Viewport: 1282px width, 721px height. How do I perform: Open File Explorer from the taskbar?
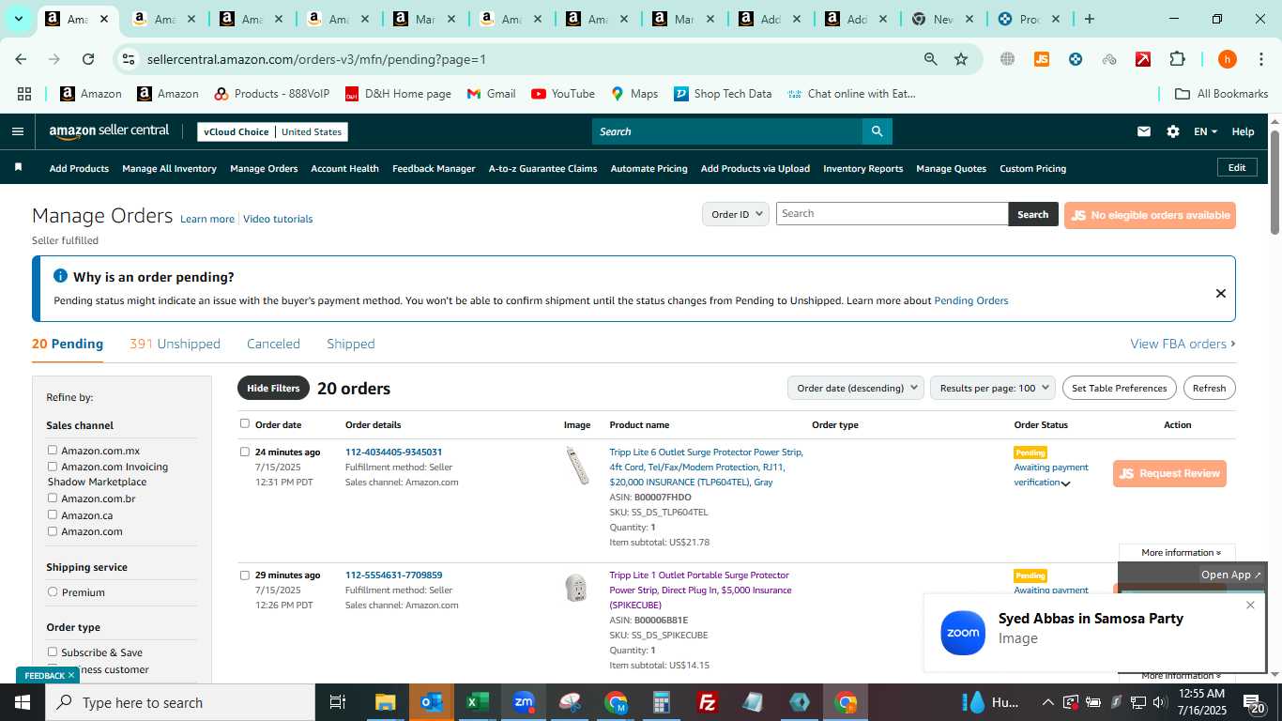click(x=386, y=702)
